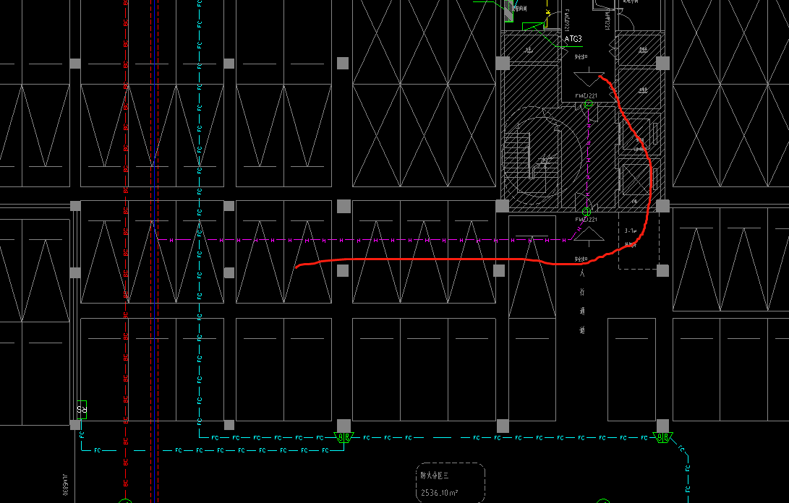Image resolution: width=789 pixels, height=503 pixels.
Task: Click the green trapezoid device at right FC corner
Action: [x=662, y=438]
